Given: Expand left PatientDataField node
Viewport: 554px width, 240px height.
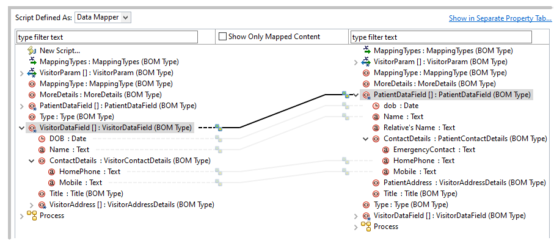Looking at the screenshot, I should [22, 106].
